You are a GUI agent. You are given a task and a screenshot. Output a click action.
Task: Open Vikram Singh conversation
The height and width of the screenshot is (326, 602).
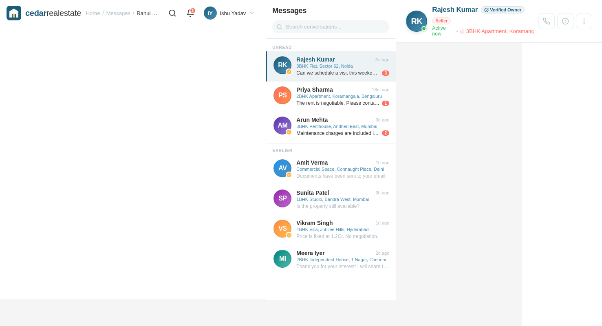(x=331, y=230)
